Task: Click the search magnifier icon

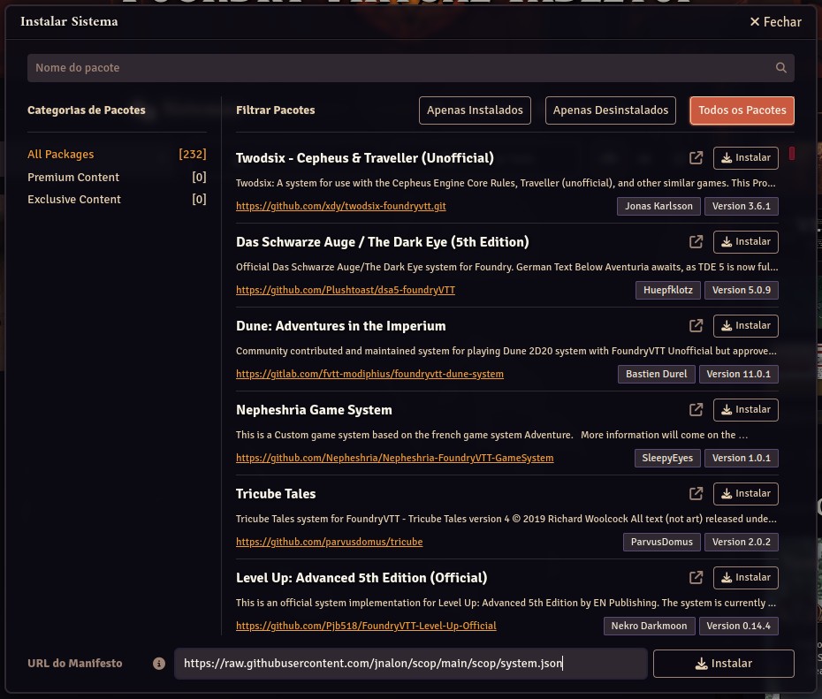Action: 780,68
